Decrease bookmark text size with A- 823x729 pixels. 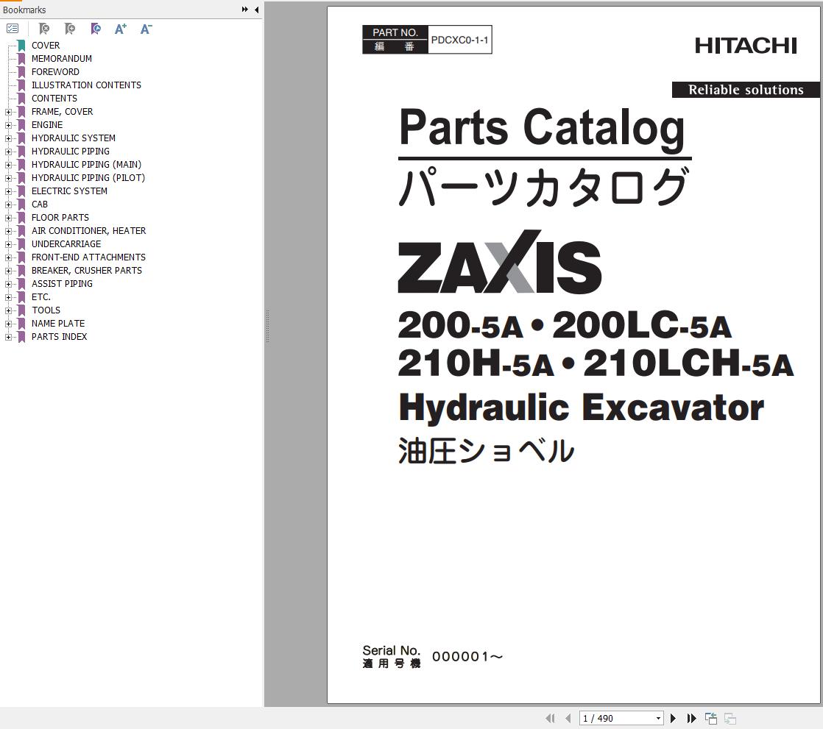[x=146, y=29]
